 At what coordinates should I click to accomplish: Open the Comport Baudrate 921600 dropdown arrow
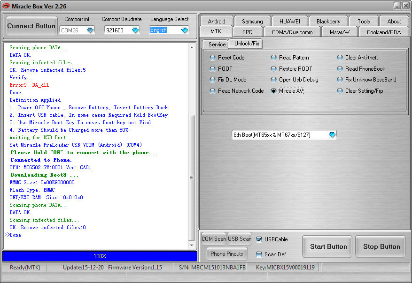point(135,30)
